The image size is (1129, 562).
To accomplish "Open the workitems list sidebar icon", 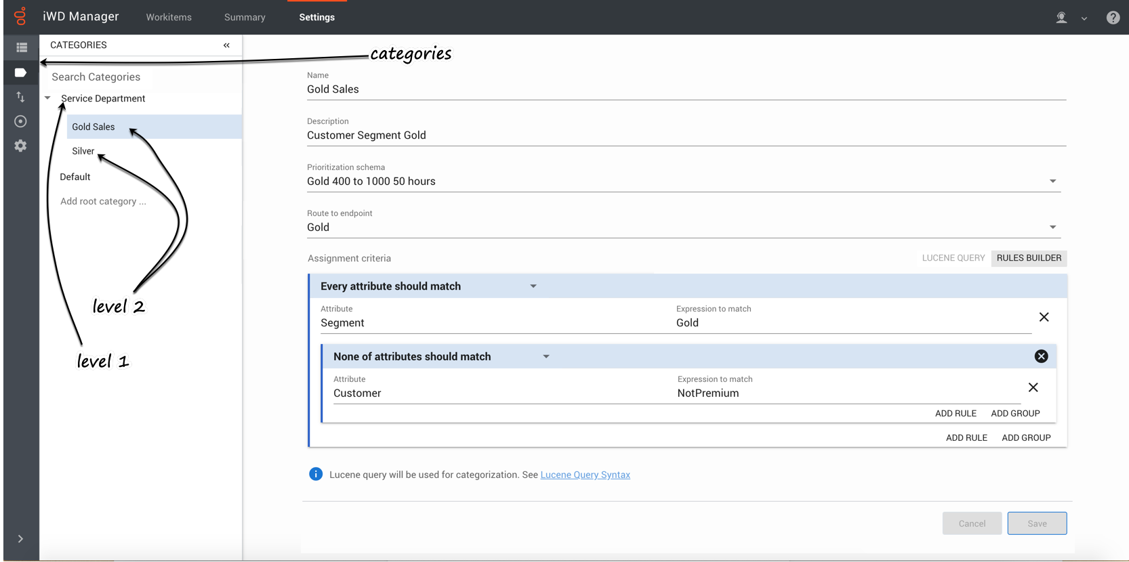I will tap(21, 47).
